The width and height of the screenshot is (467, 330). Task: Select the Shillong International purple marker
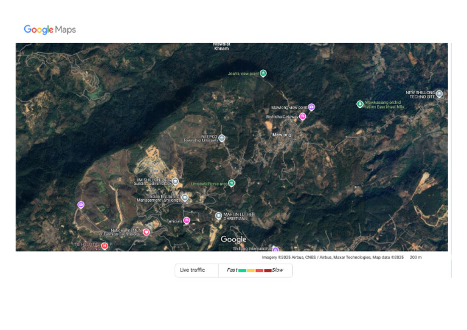[276, 249]
